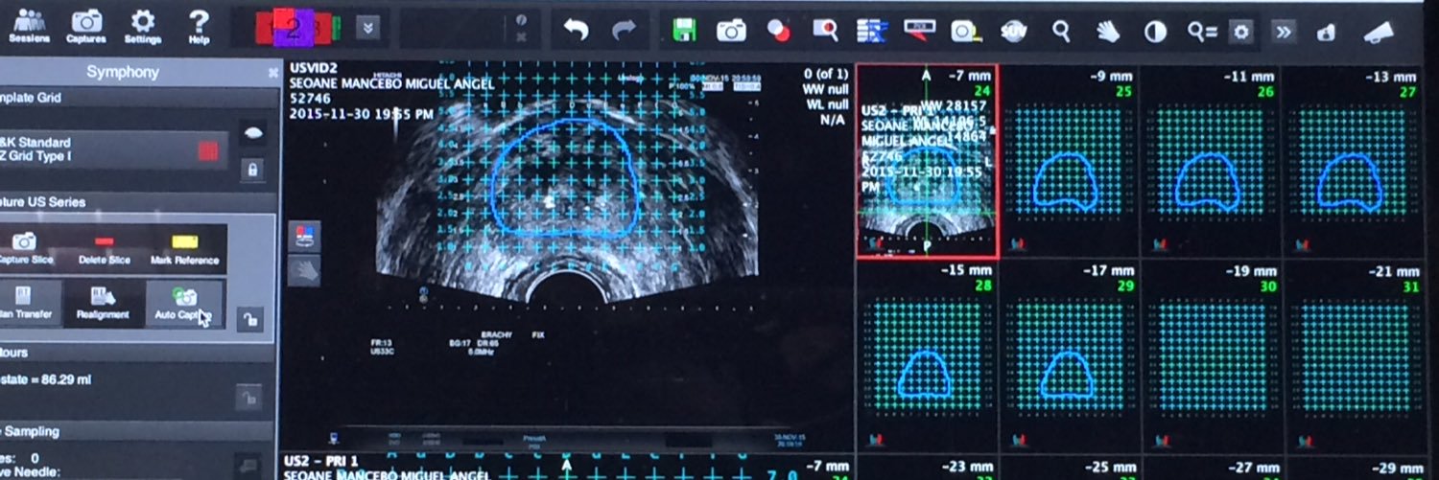Open the Help menu
1439x480 pixels.
199,26
